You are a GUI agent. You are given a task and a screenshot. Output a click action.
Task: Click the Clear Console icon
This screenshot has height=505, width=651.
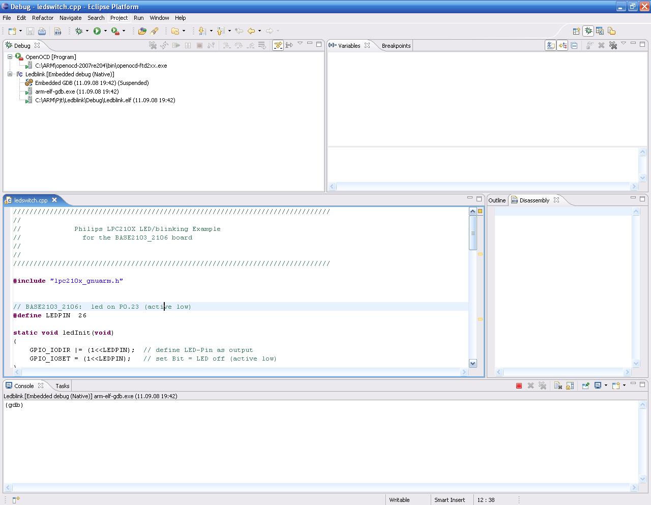[x=558, y=386]
